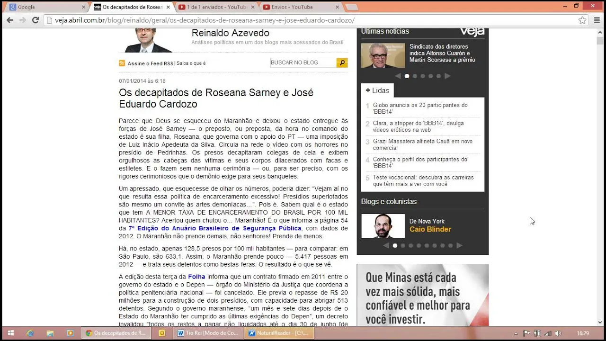Open the NaturalReader taskbar window

click(279, 333)
